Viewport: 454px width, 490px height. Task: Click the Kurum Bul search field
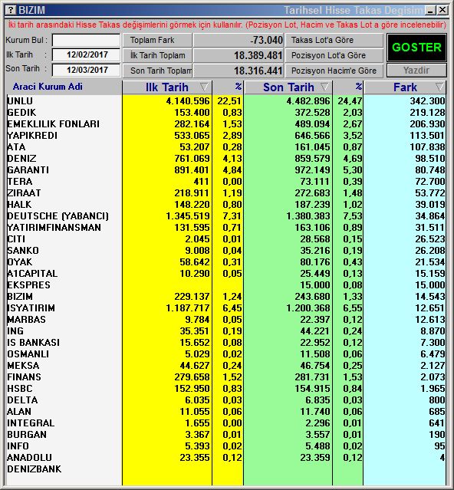pos(86,40)
